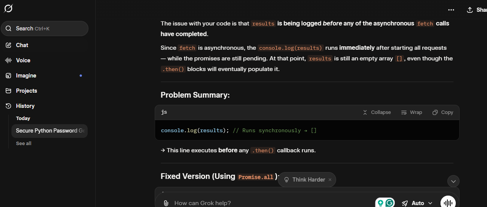Click the Collapse arrows icon

[x=365, y=112]
